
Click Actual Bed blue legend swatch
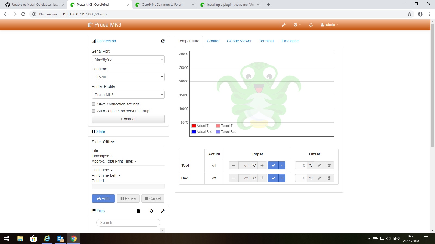(x=194, y=132)
